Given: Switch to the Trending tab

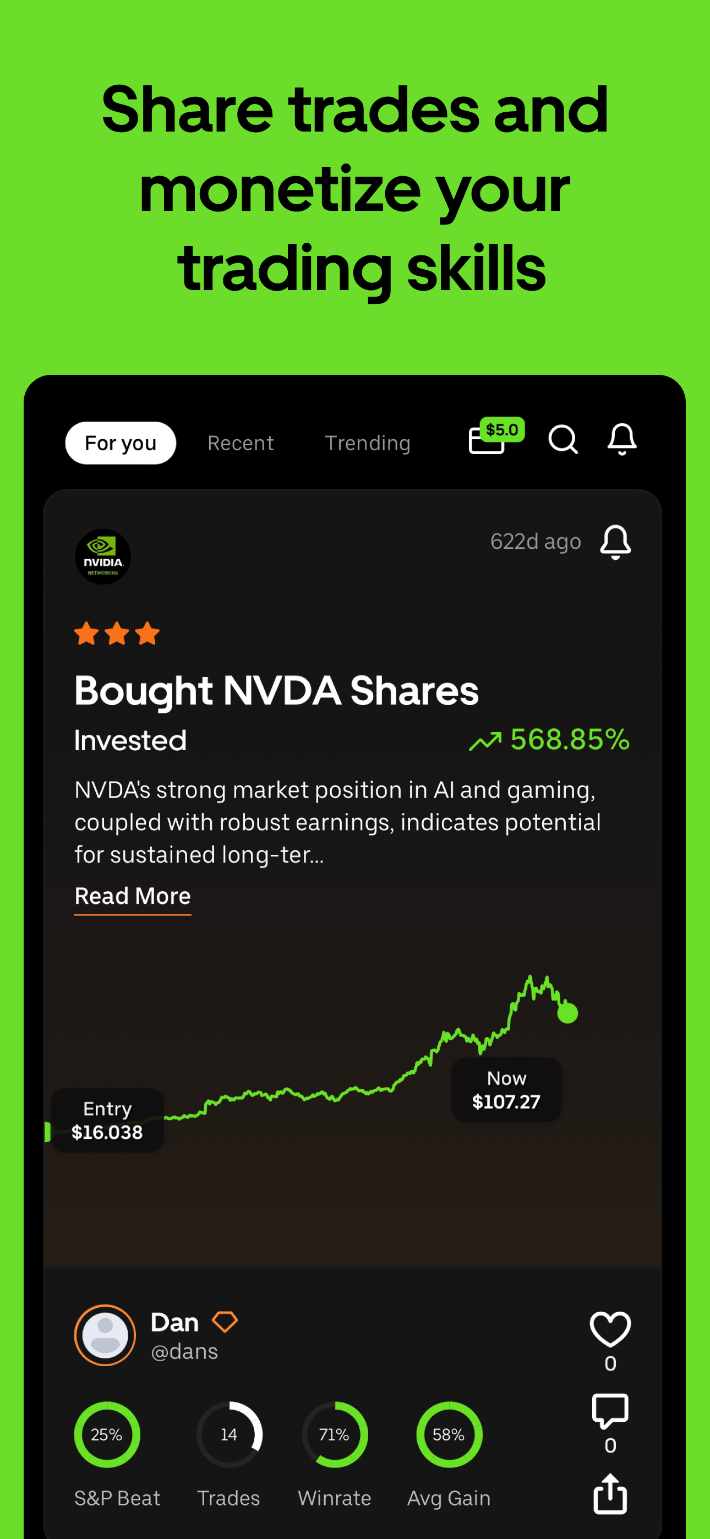Looking at the screenshot, I should click(368, 443).
